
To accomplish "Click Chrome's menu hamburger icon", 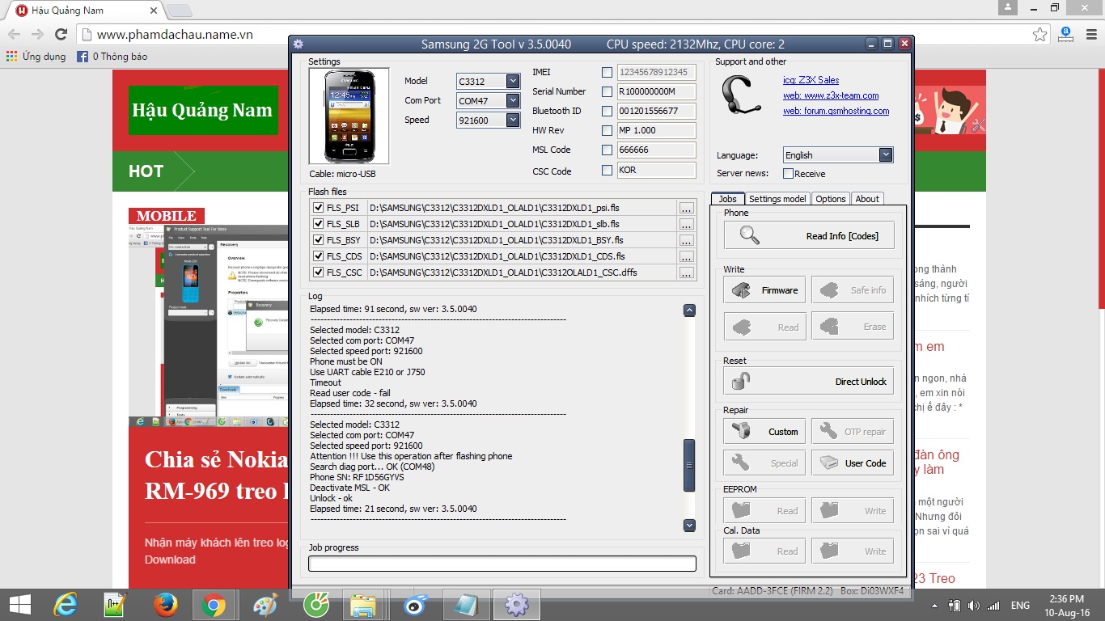I will (x=1090, y=34).
